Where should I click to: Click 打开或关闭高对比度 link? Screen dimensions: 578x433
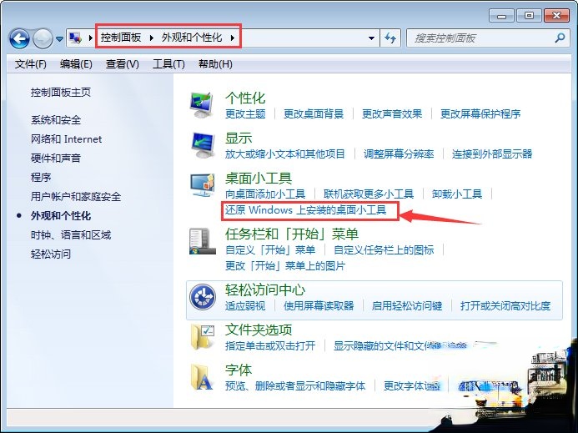(x=505, y=305)
